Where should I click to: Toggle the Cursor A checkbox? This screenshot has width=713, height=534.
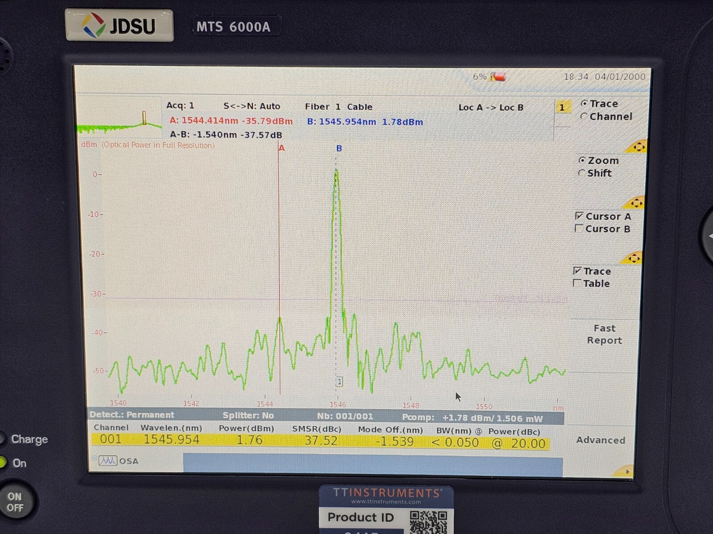[579, 216]
